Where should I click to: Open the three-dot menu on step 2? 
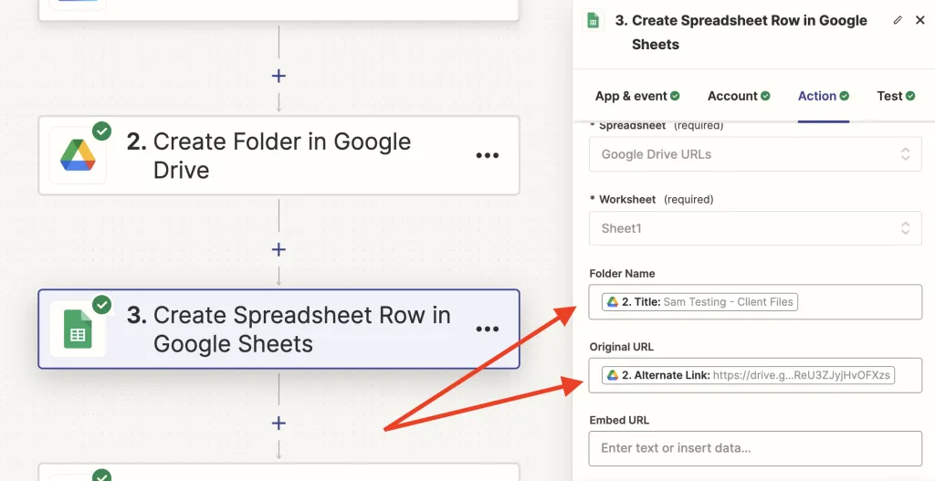[x=488, y=155]
